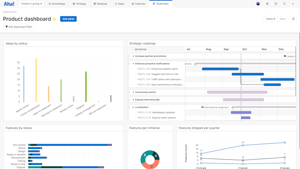The width and height of the screenshot is (300, 169).
Task: Click Add dashboard filter button
Action: click(x=19, y=27)
